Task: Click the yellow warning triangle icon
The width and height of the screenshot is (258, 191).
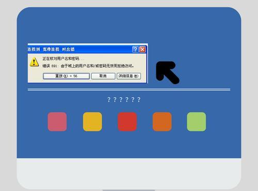Action: 34,62
